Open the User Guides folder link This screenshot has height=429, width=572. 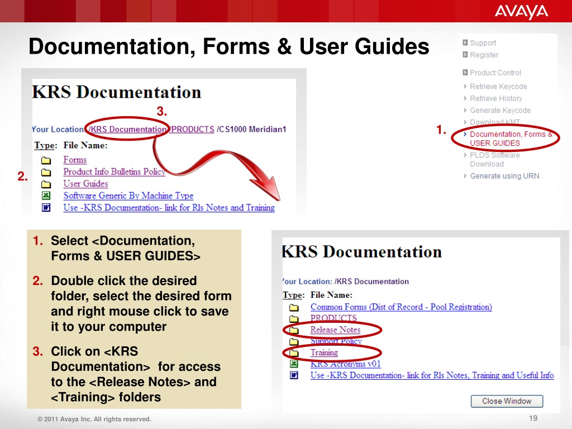[85, 184]
